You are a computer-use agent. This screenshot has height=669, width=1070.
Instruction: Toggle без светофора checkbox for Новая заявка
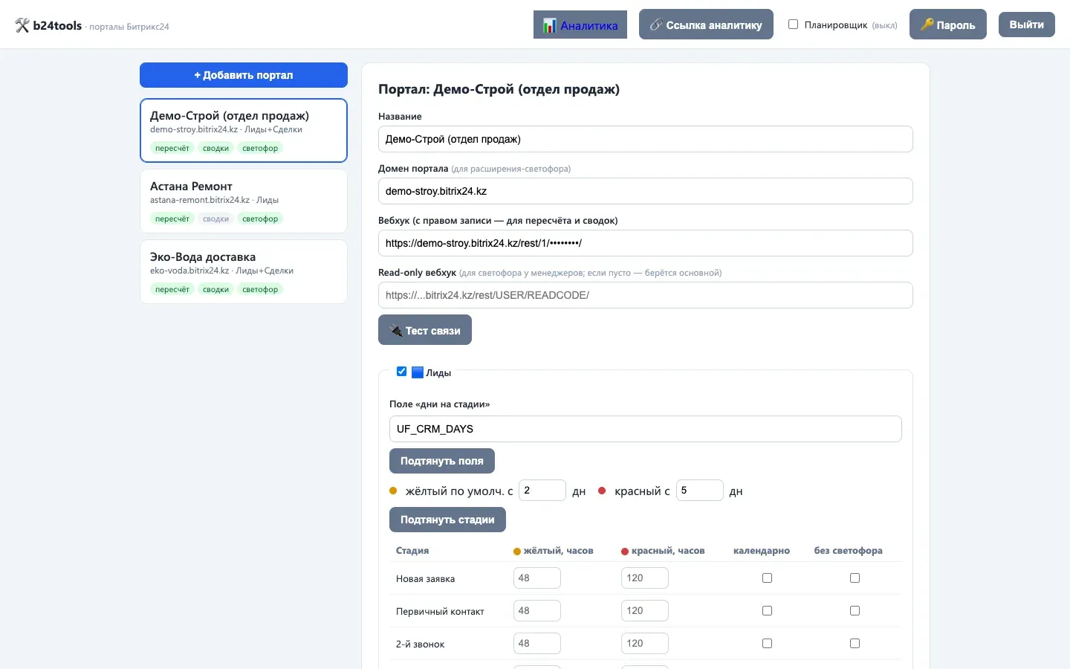click(855, 578)
